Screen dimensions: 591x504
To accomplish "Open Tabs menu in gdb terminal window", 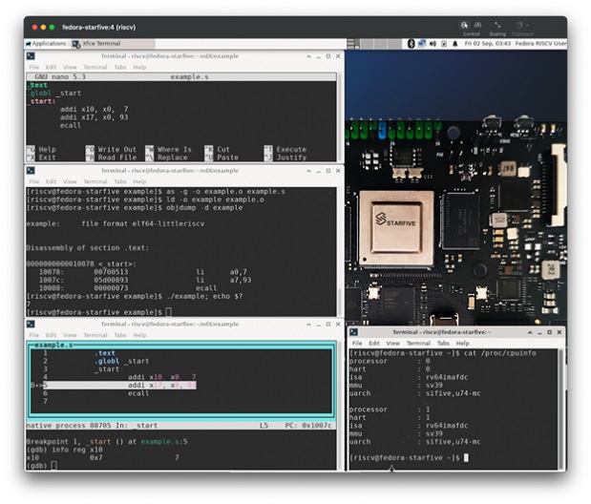I will coord(120,335).
